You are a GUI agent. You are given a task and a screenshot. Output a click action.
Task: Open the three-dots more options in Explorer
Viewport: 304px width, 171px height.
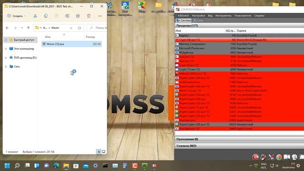pyautogui.click(x=100, y=16)
